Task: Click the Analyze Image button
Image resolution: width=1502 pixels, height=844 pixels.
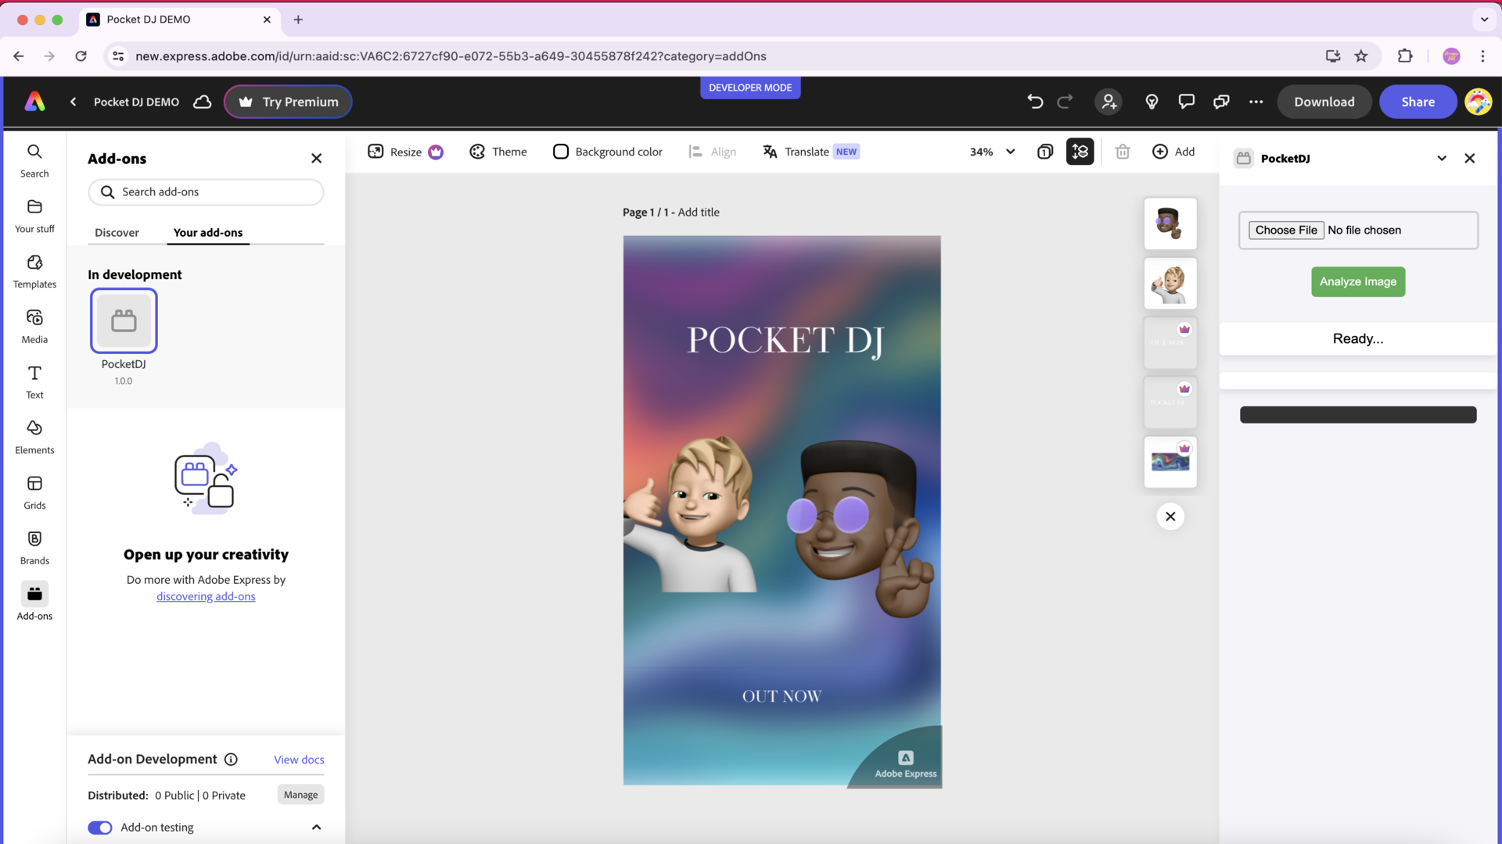Action: 1357,281
